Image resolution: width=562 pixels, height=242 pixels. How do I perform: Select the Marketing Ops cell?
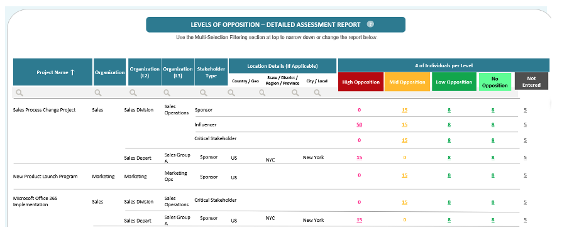(175, 176)
